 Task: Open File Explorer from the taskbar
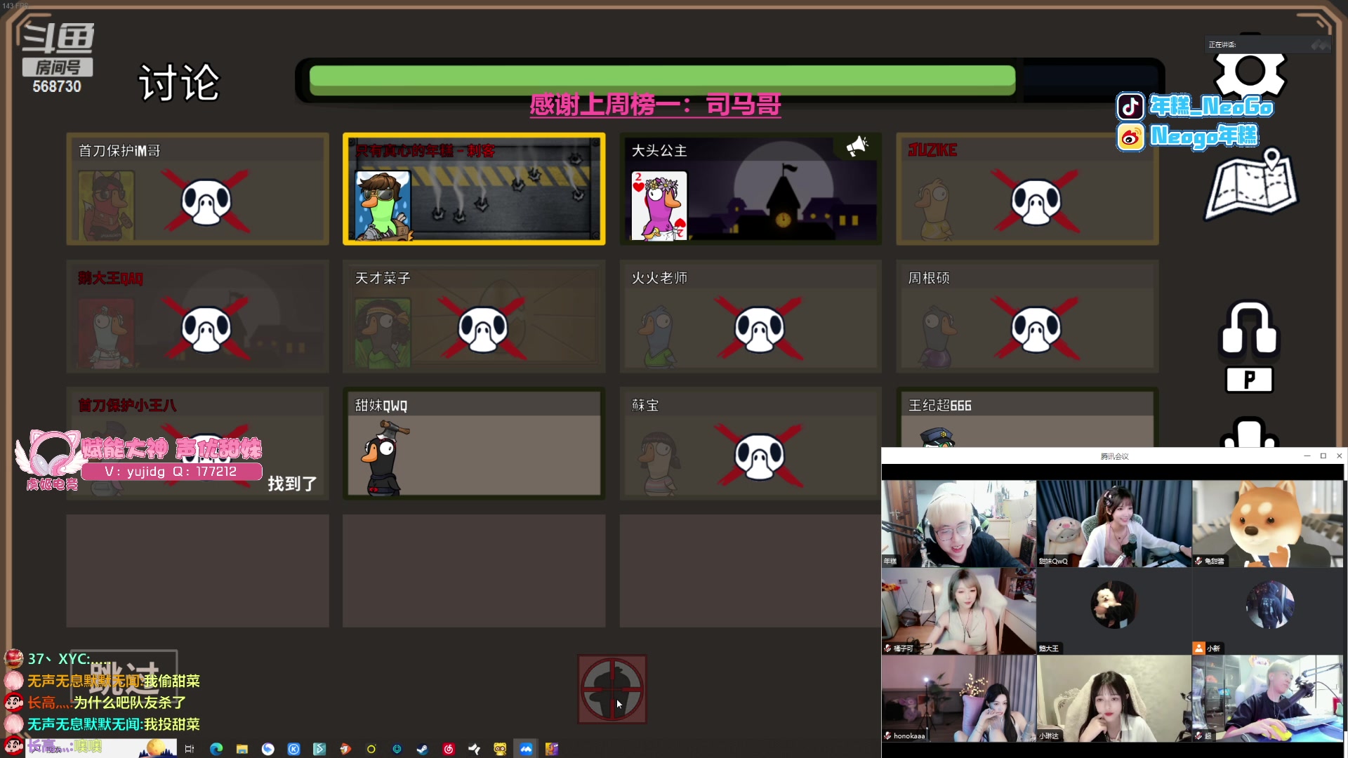(x=242, y=749)
